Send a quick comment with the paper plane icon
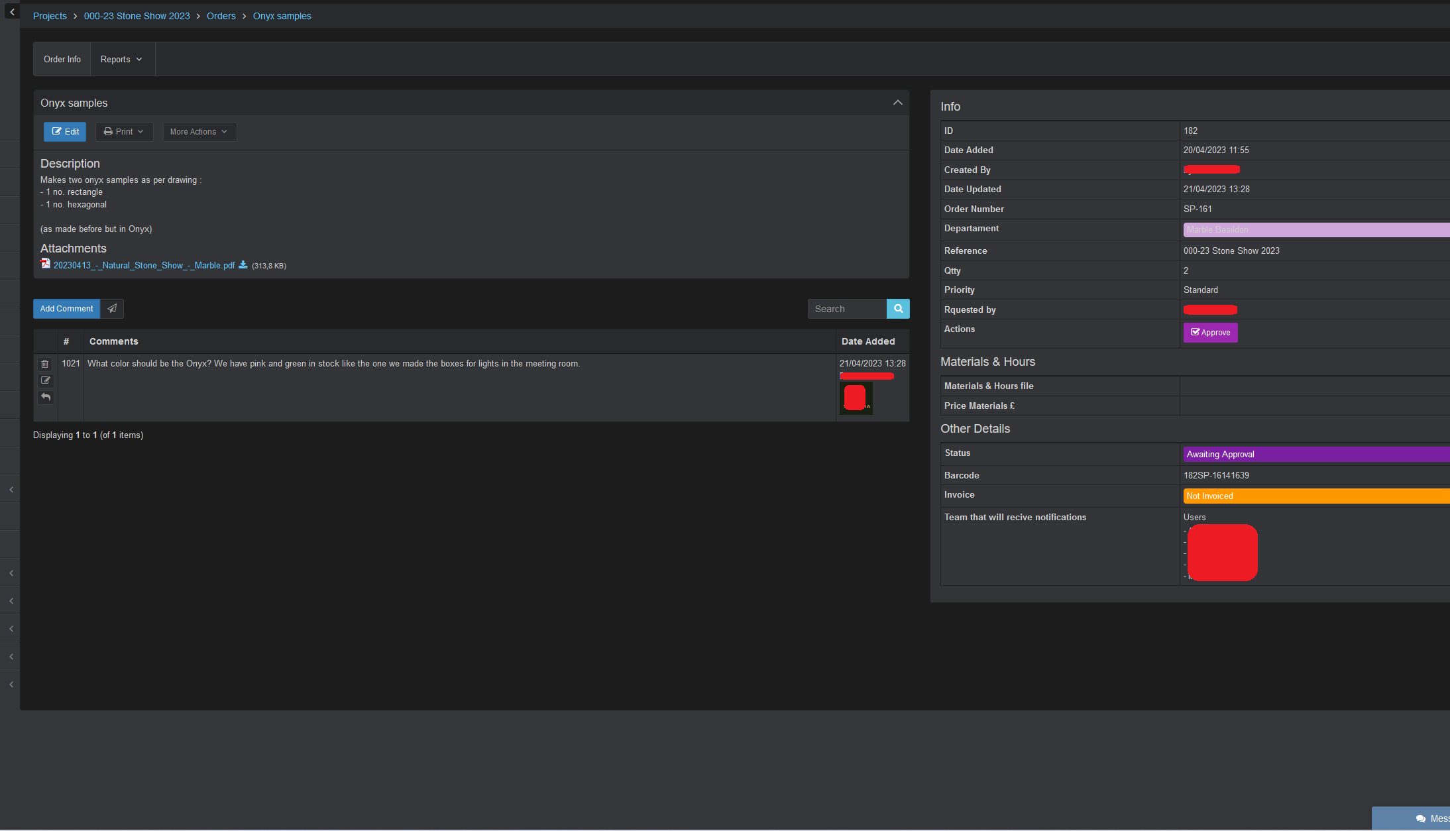Screen dimensions: 1450x831 click(111, 308)
